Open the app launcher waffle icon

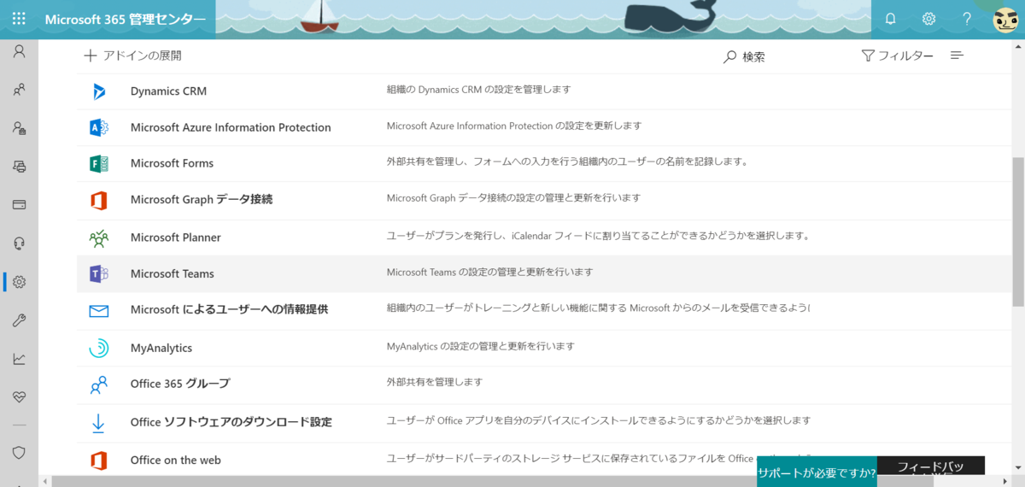pyautogui.click(x=19, y=18)
